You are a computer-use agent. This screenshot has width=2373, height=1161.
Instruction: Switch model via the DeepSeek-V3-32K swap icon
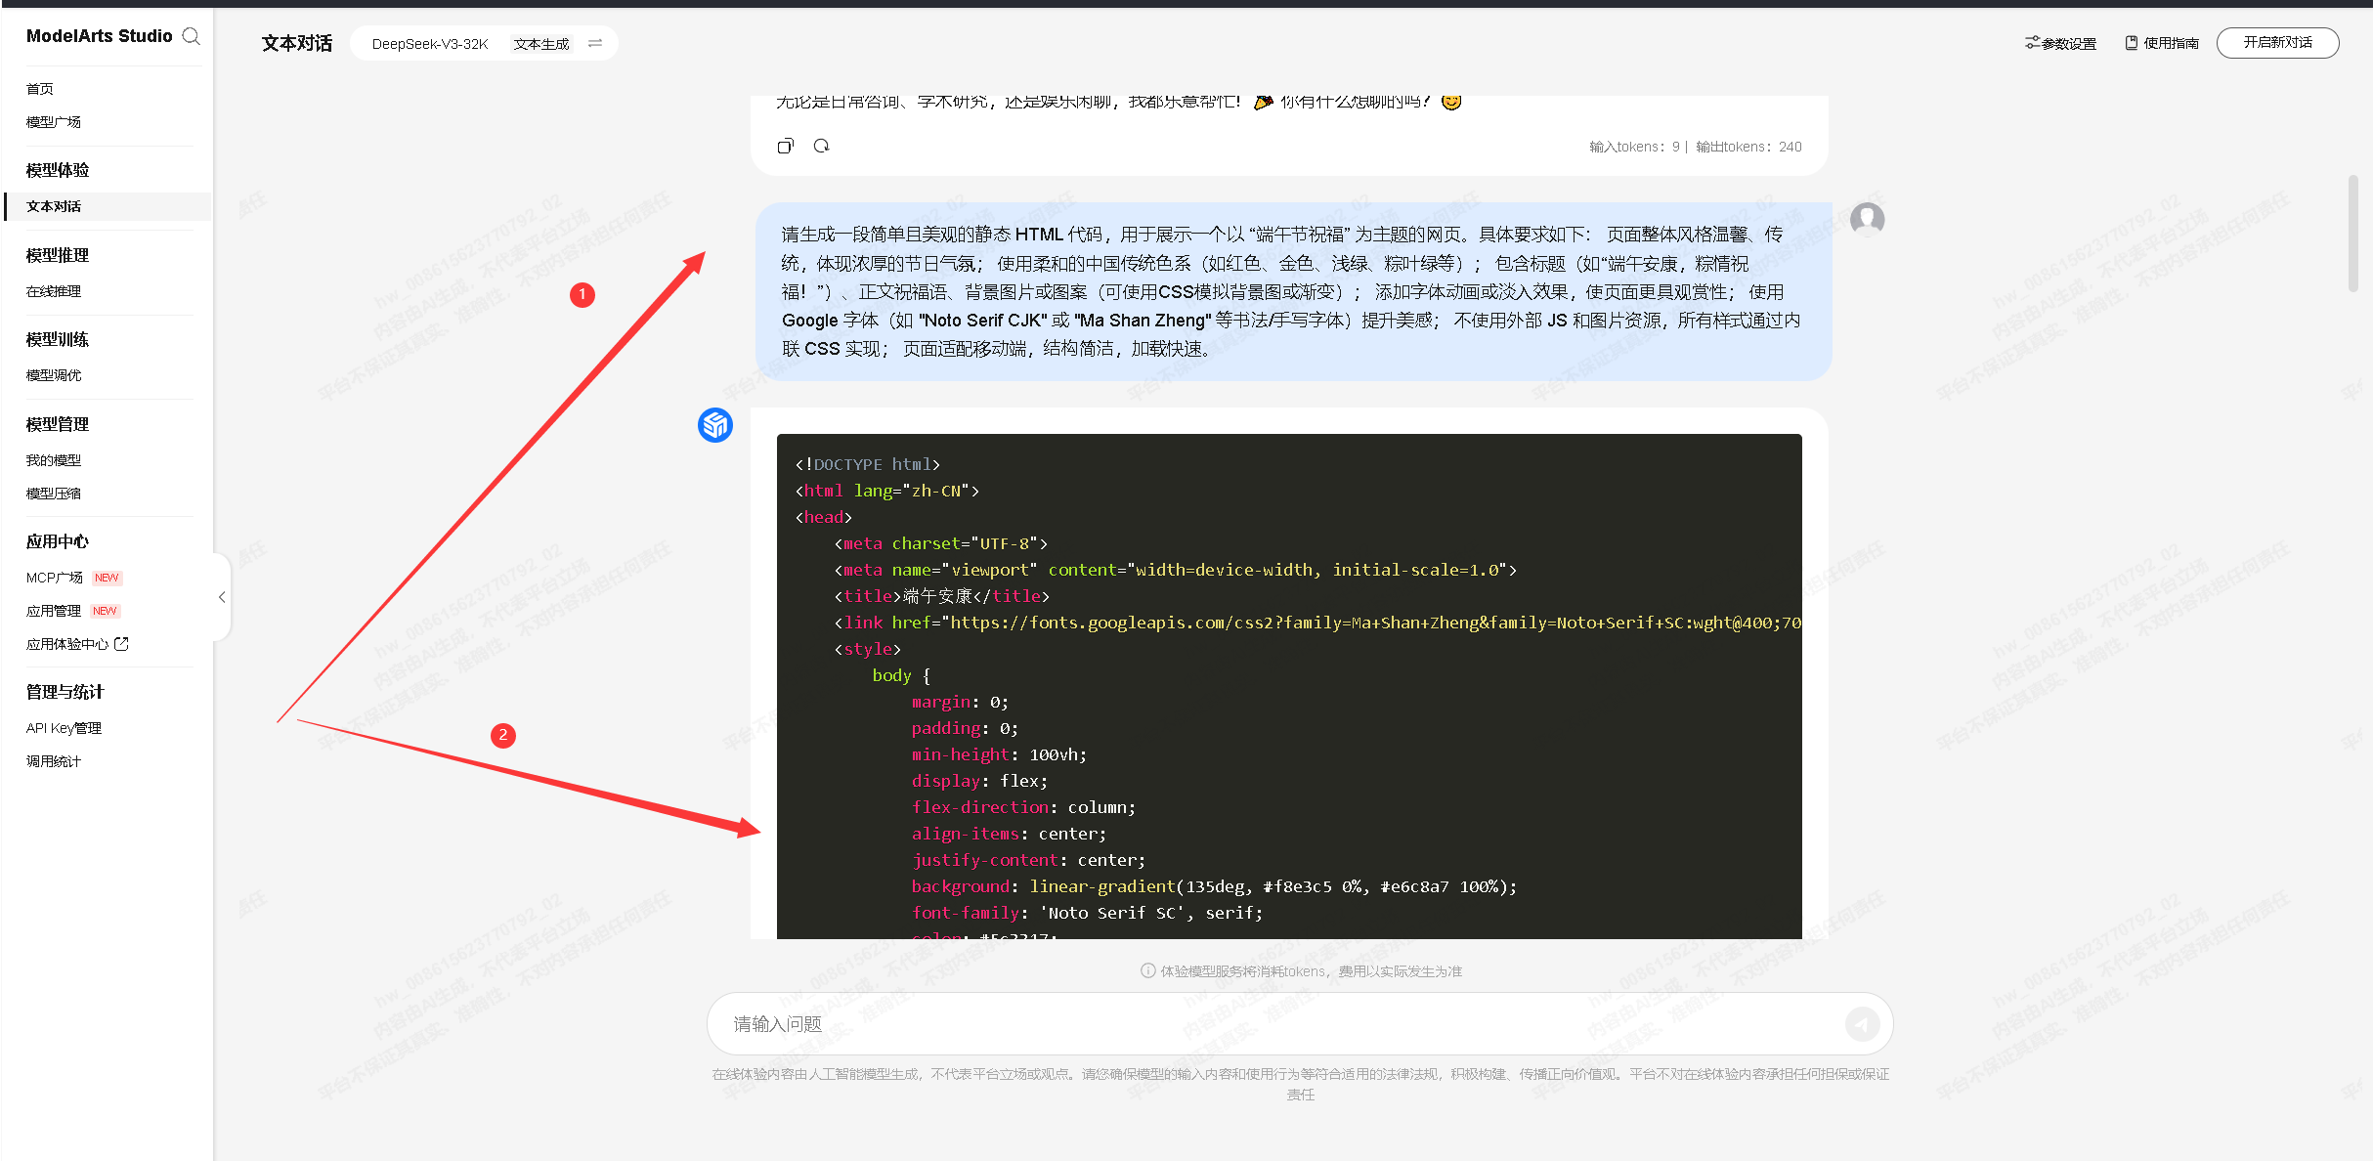[595, 43]
